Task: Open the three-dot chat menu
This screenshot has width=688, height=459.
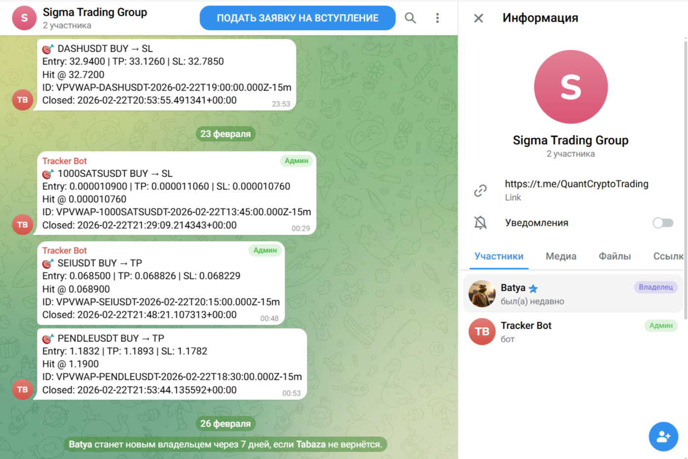Action: click(x=437, y=18)
